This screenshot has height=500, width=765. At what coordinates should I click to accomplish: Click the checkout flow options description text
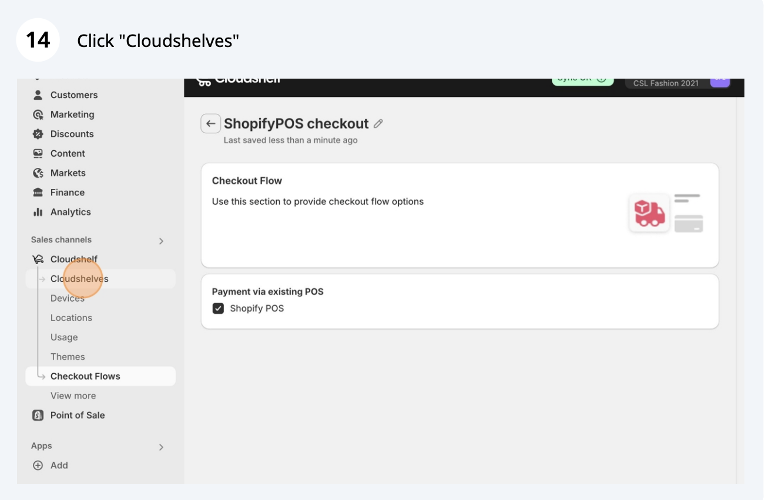(318, 201)
